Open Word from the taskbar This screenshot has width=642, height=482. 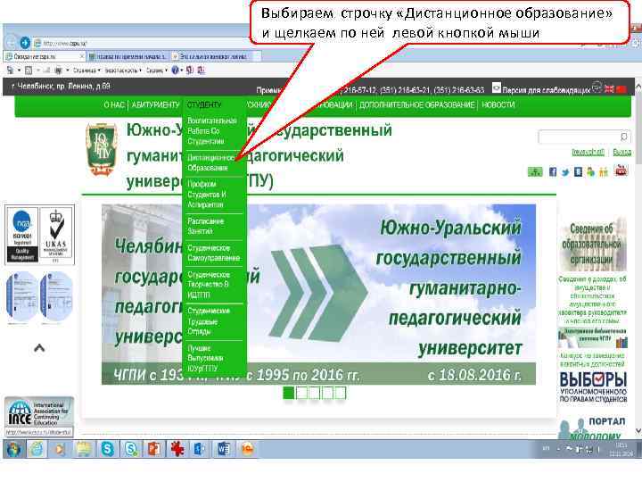click(224, 449)
